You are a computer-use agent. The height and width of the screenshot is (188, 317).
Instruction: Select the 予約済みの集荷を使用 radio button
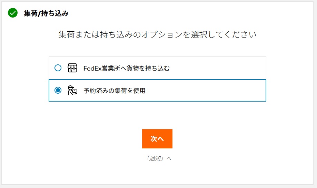(58, 90)
